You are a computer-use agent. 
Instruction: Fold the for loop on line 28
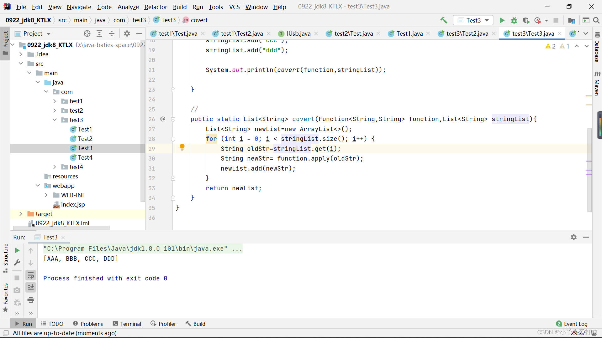tap(173, 139)
